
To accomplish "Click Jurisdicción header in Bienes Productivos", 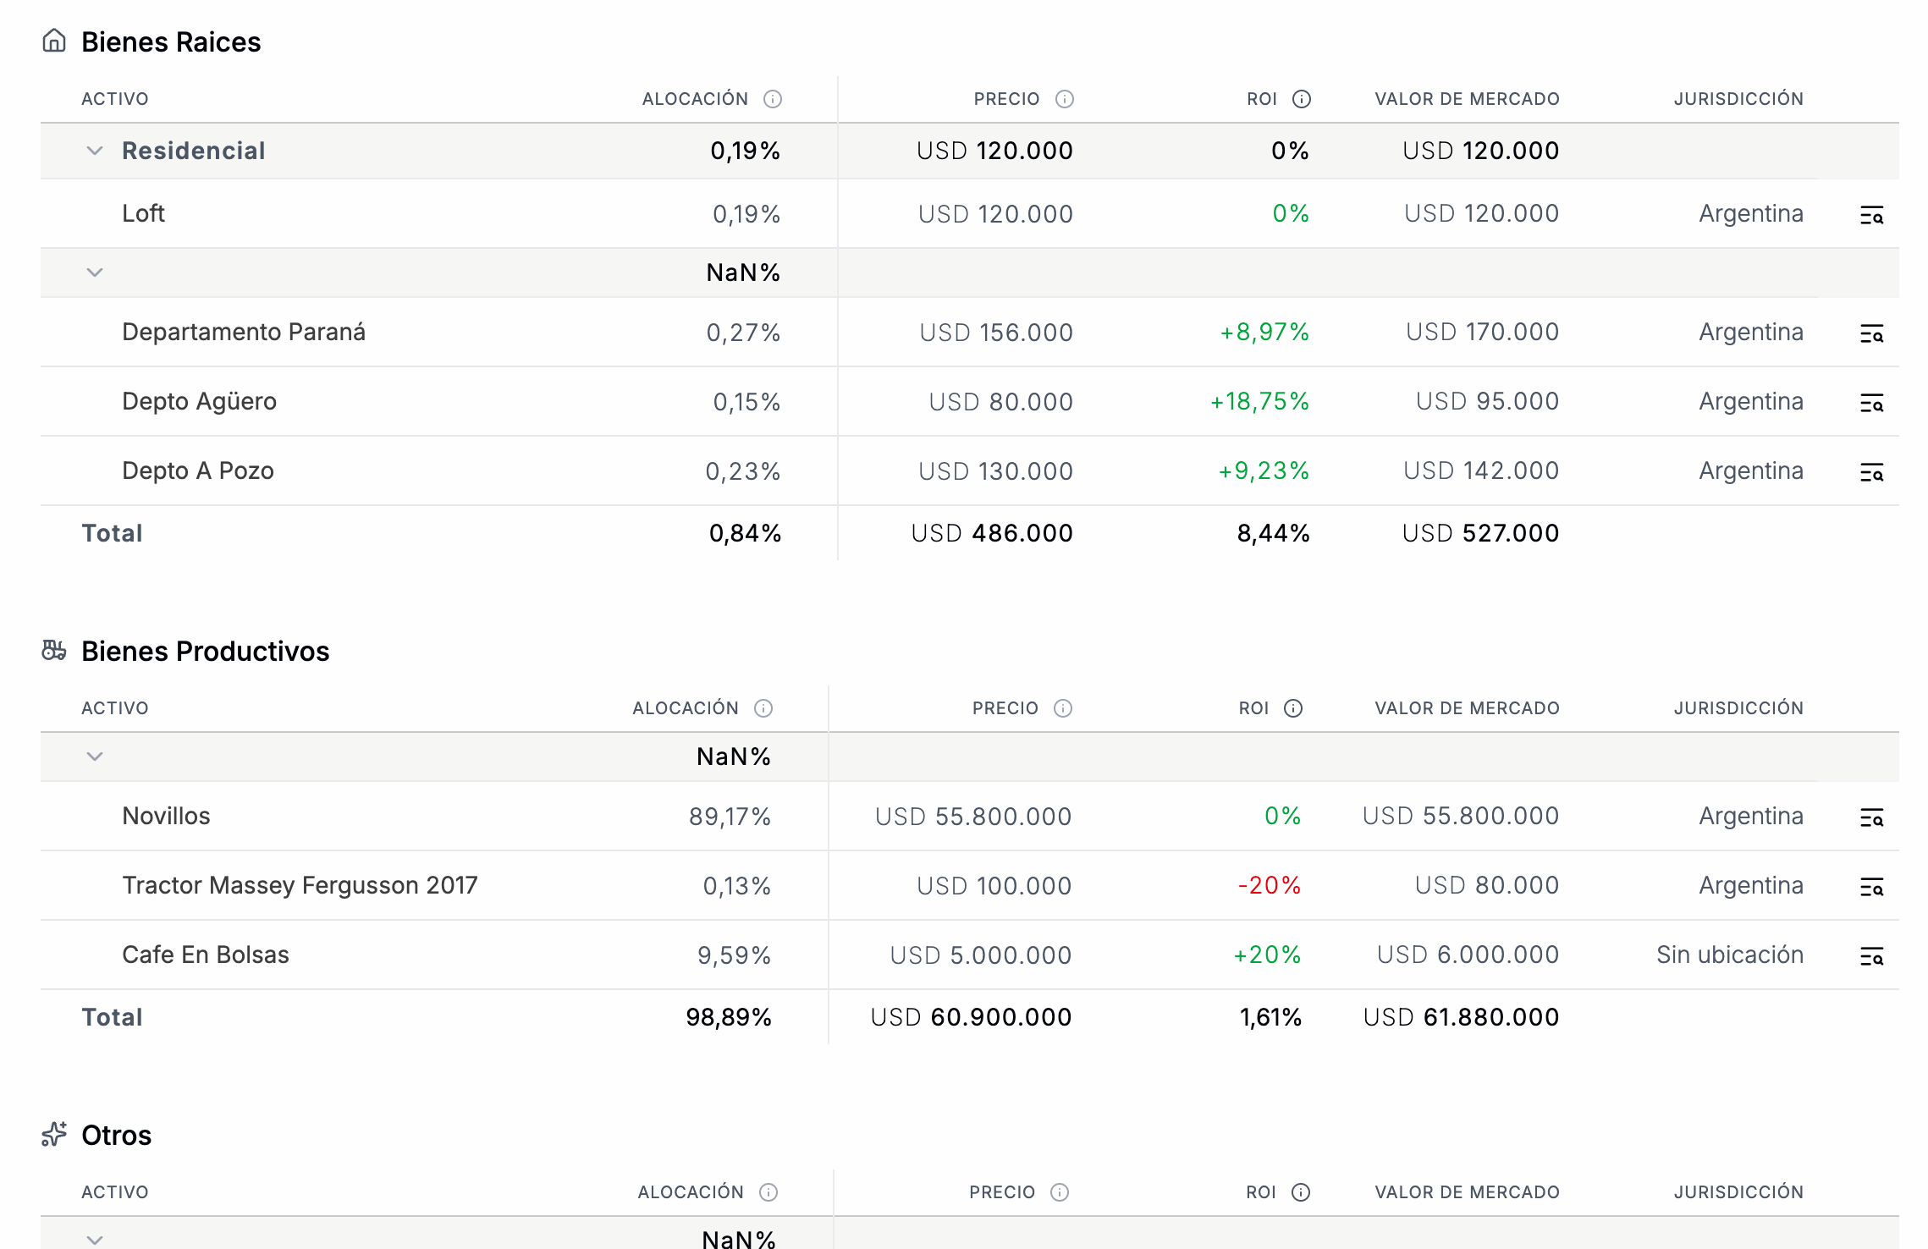I will tap(1738, 708).
